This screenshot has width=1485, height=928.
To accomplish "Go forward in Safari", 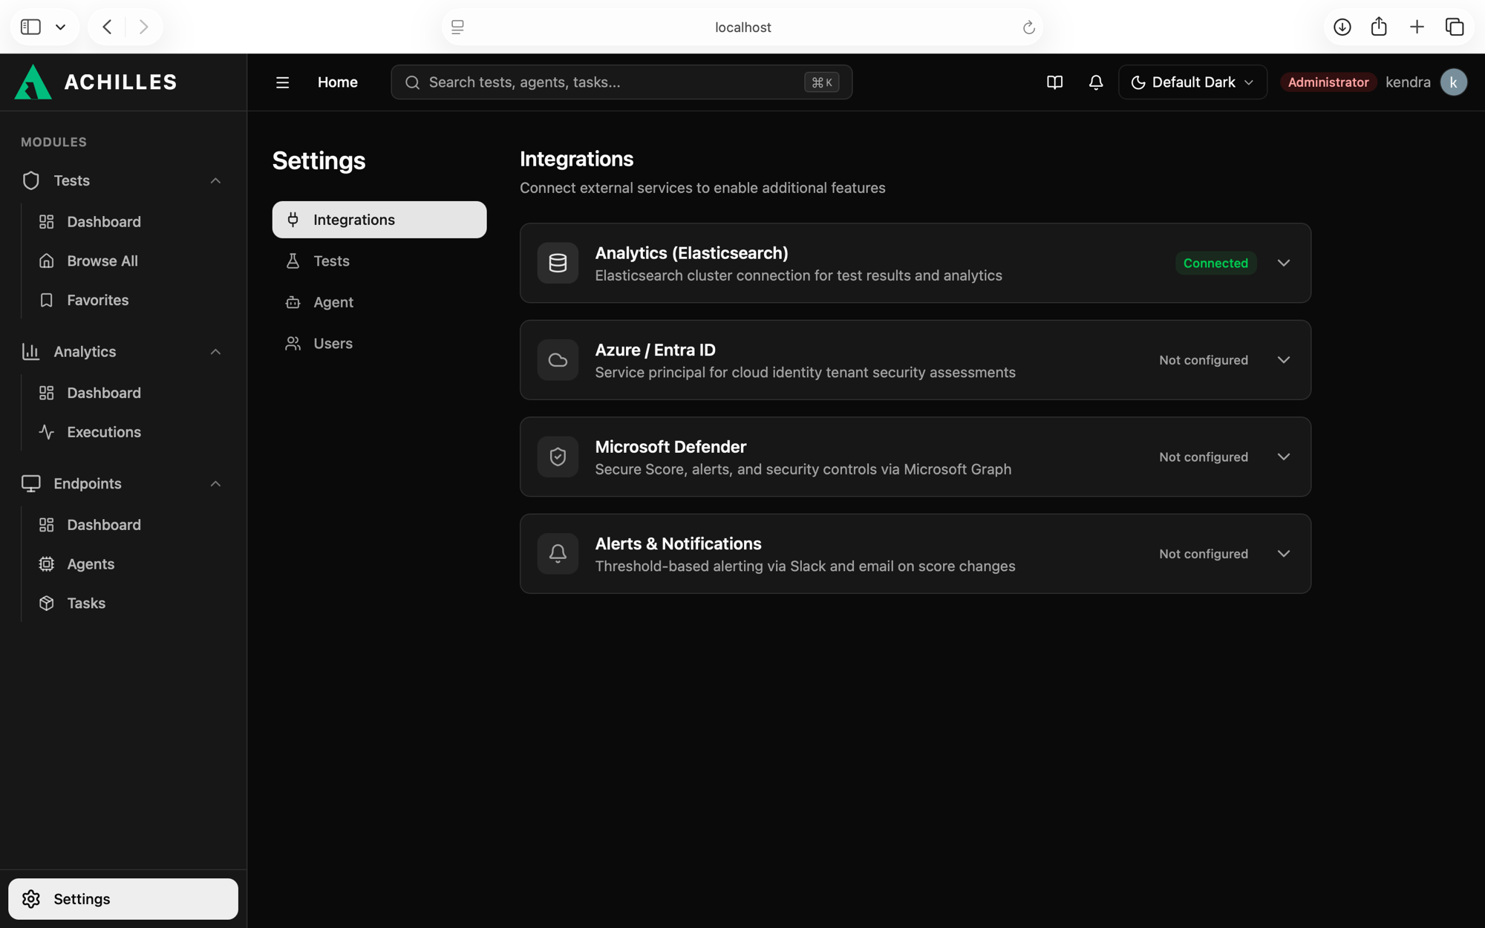I will coord(143,27).
